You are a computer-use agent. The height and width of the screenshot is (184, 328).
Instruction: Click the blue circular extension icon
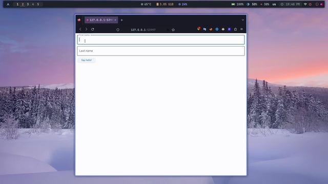click(x=217, y=29)
